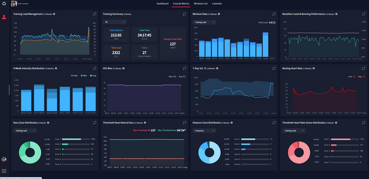Click the Times 27 card
This screenshot has width=369, height=179.
point(145,52)
